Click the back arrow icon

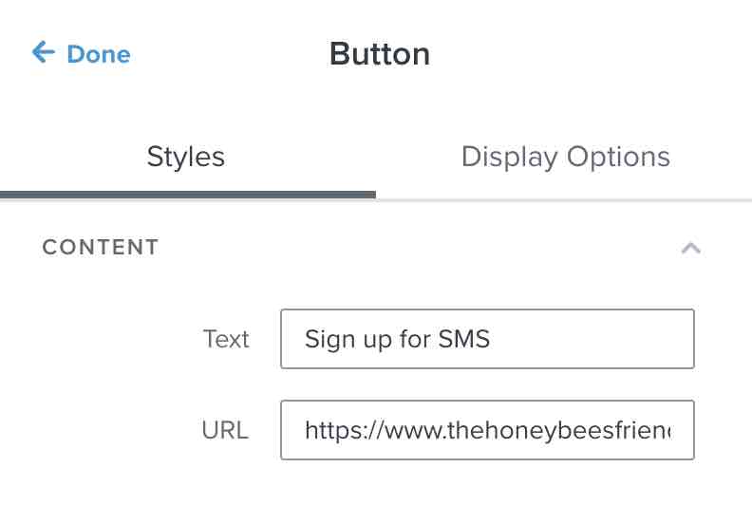[x=43, y=52]
